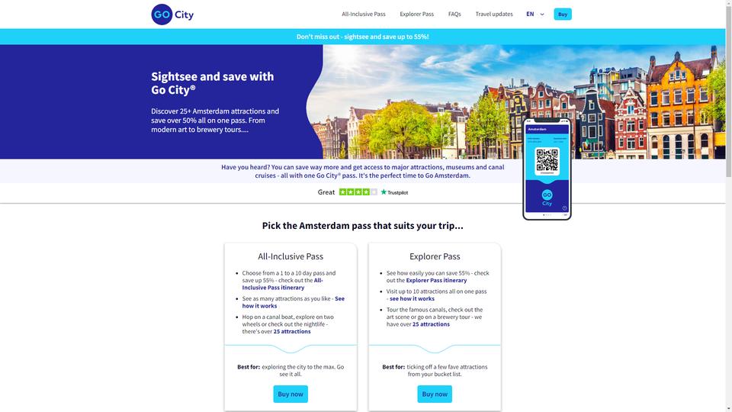
Task: Click the Trustpilot logo
Action: pyautogui.click(x=394, y=192)
